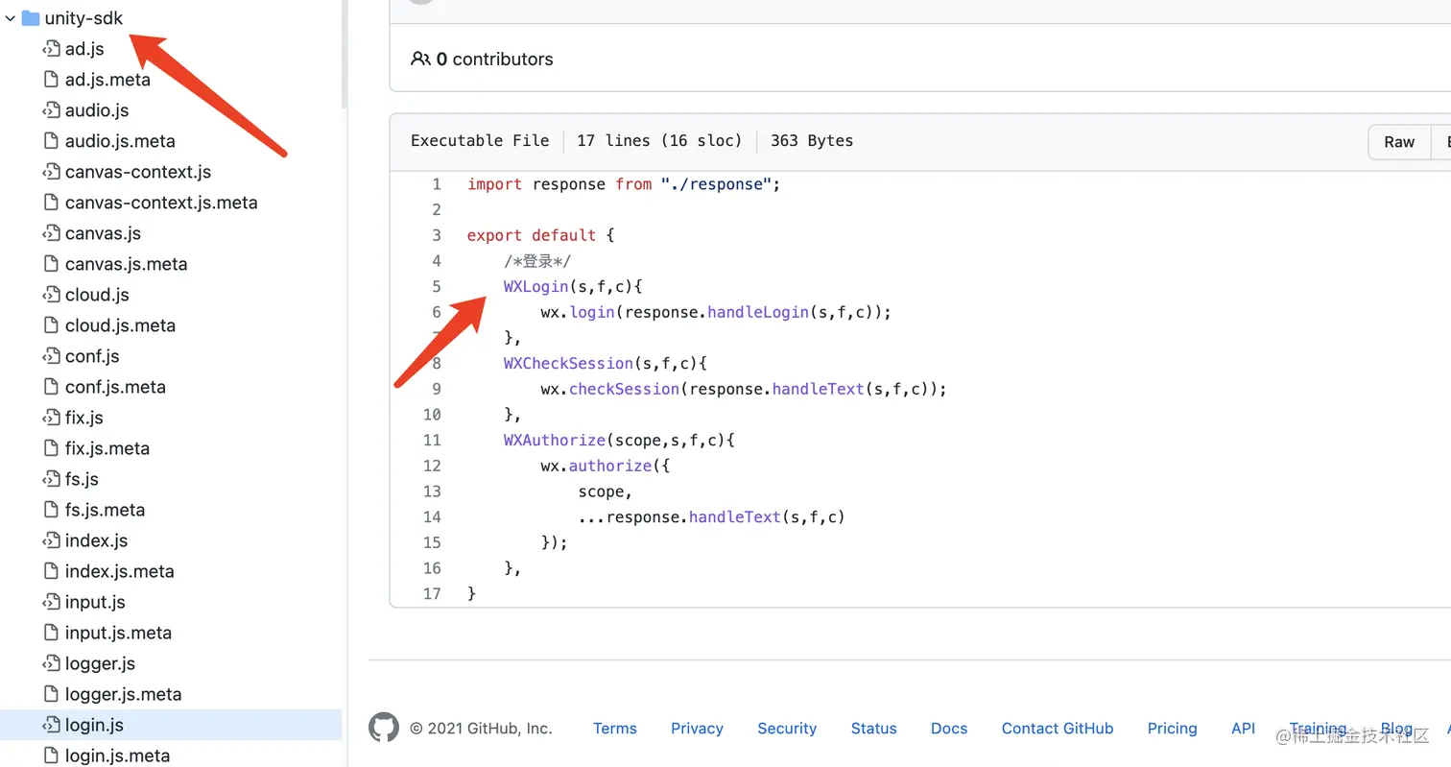Select index.js in the file tree
Image resolution: width=1451 pixels, height=767 pixels.
(96, 540)
